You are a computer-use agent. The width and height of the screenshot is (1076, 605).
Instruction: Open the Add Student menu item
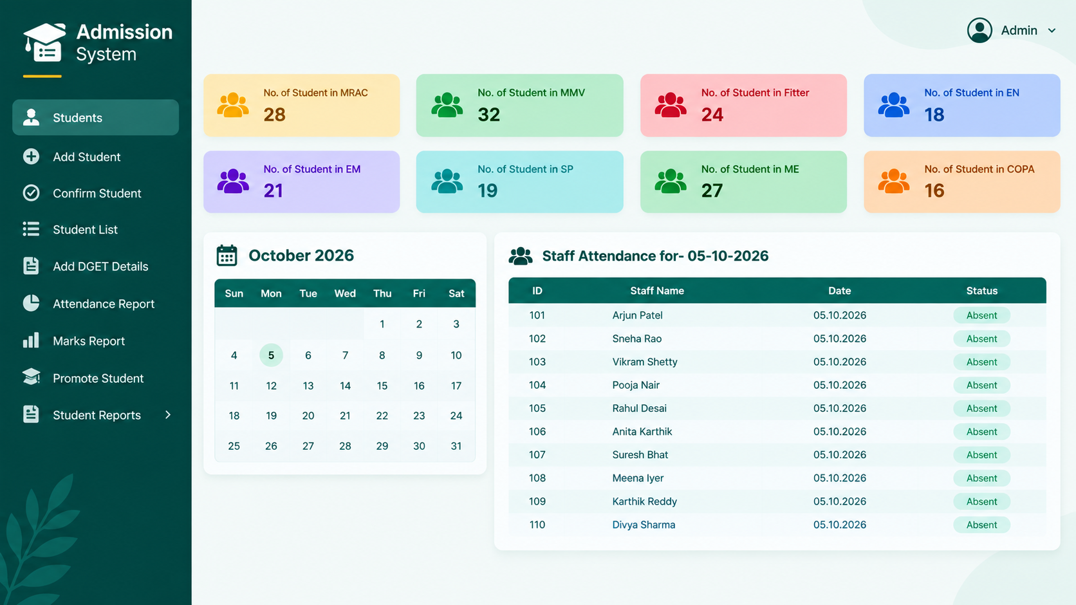click(x=95, y=156)
